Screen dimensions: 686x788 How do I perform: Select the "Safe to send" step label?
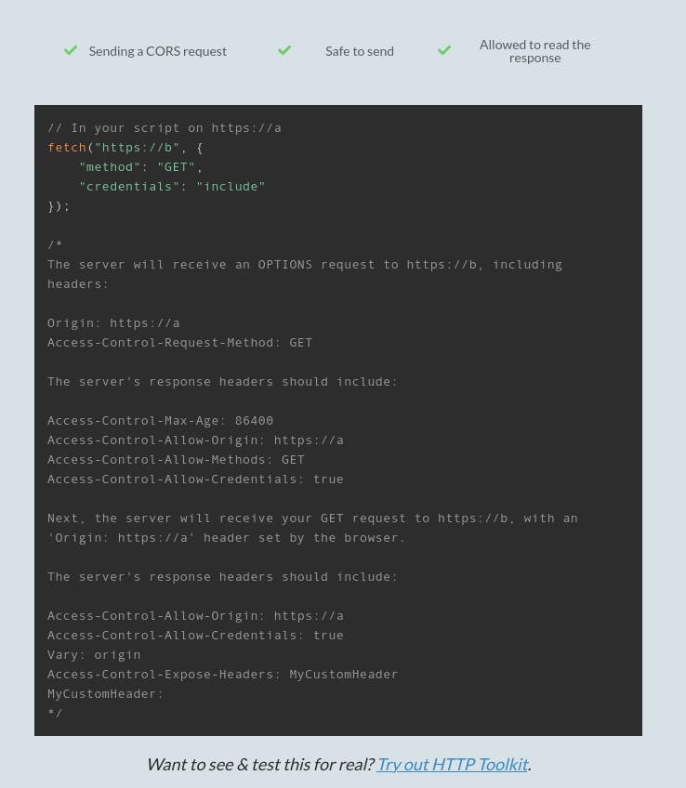coord(360,51)
